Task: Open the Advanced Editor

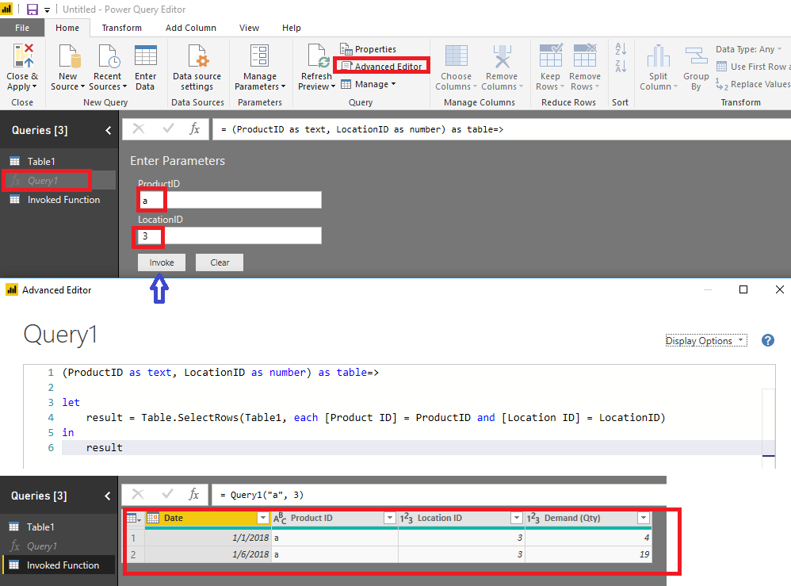Action: click(382, 66)
